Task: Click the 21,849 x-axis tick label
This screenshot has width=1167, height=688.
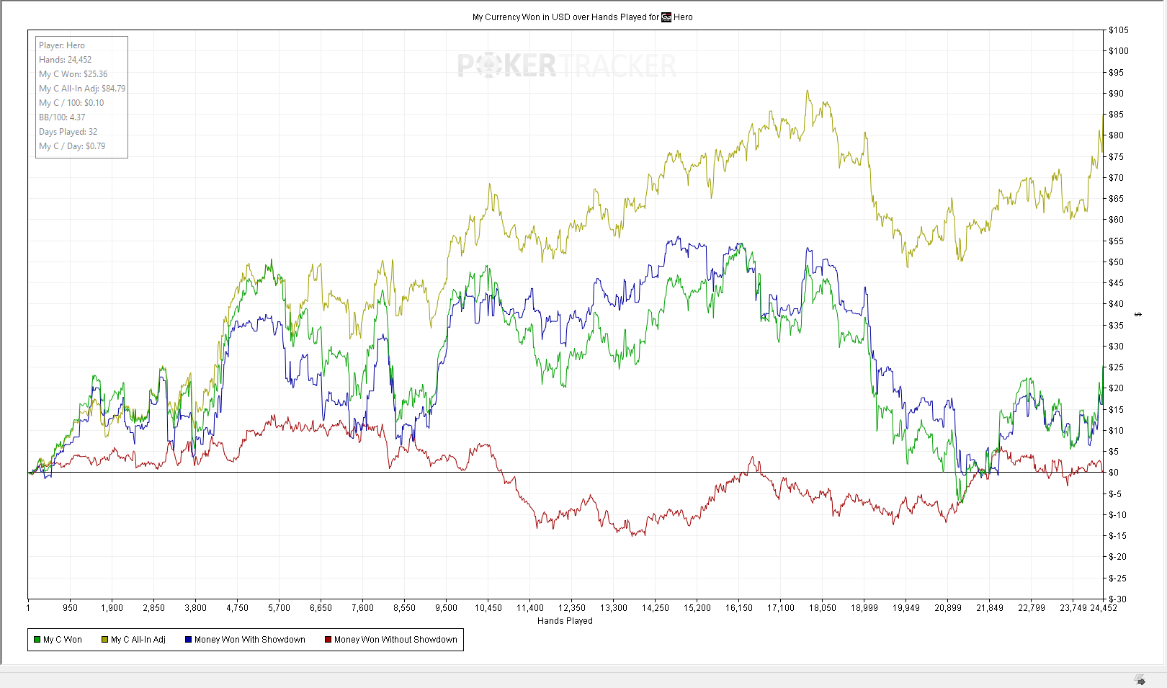Action: [990, 608]
